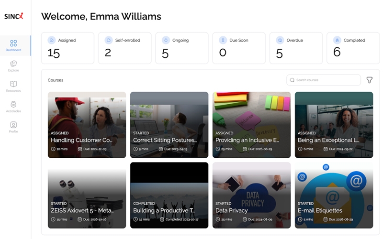Screen dimensions: 383x239
Task: Go to Explore in the sidebar
Action: click(13, 64)
